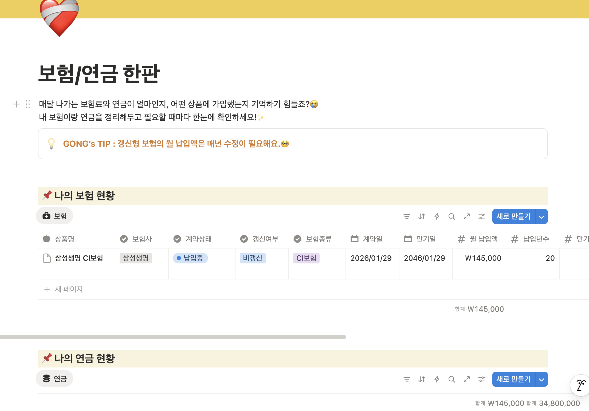Expand dropdown arrow next to pension 새로 만들기
Screen dimensions: 589x411
pyautogui.click(x=541, y=380)
